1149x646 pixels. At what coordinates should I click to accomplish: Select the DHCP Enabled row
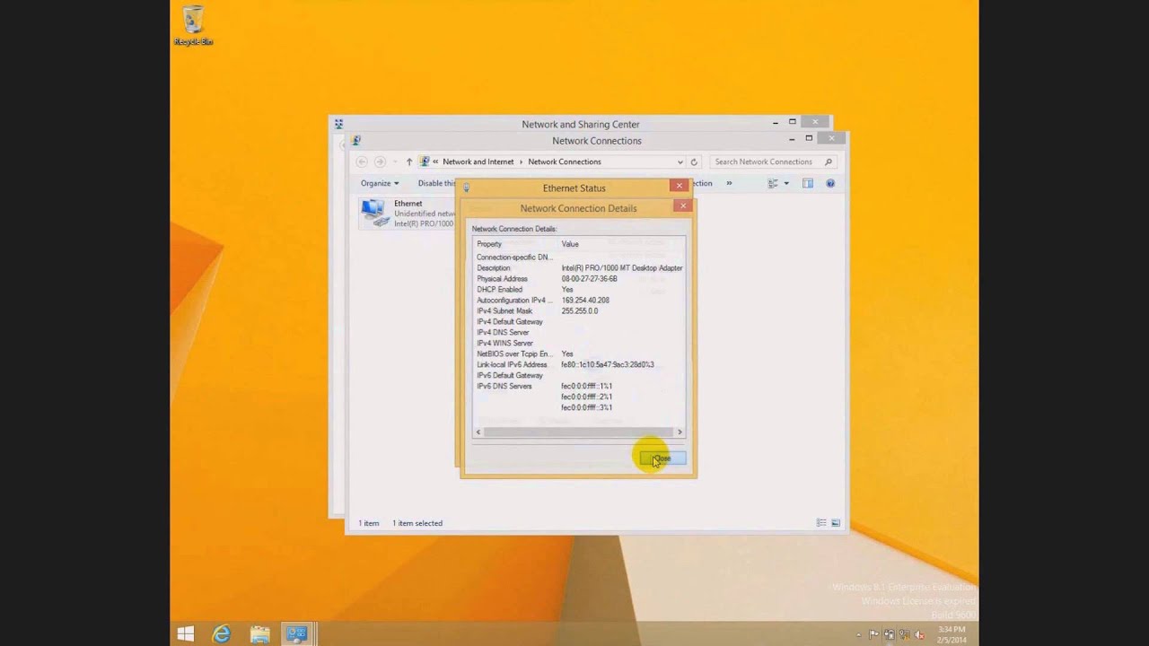(579, 290)
